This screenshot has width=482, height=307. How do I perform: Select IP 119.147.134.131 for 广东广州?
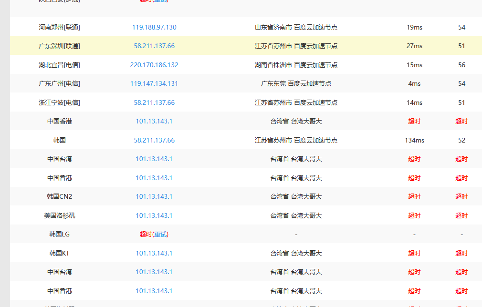point(154,83)
